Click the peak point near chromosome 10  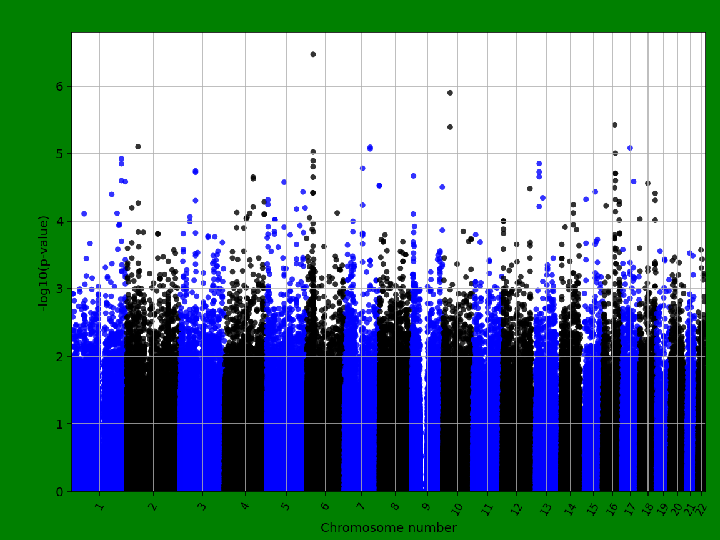[450, 92]
